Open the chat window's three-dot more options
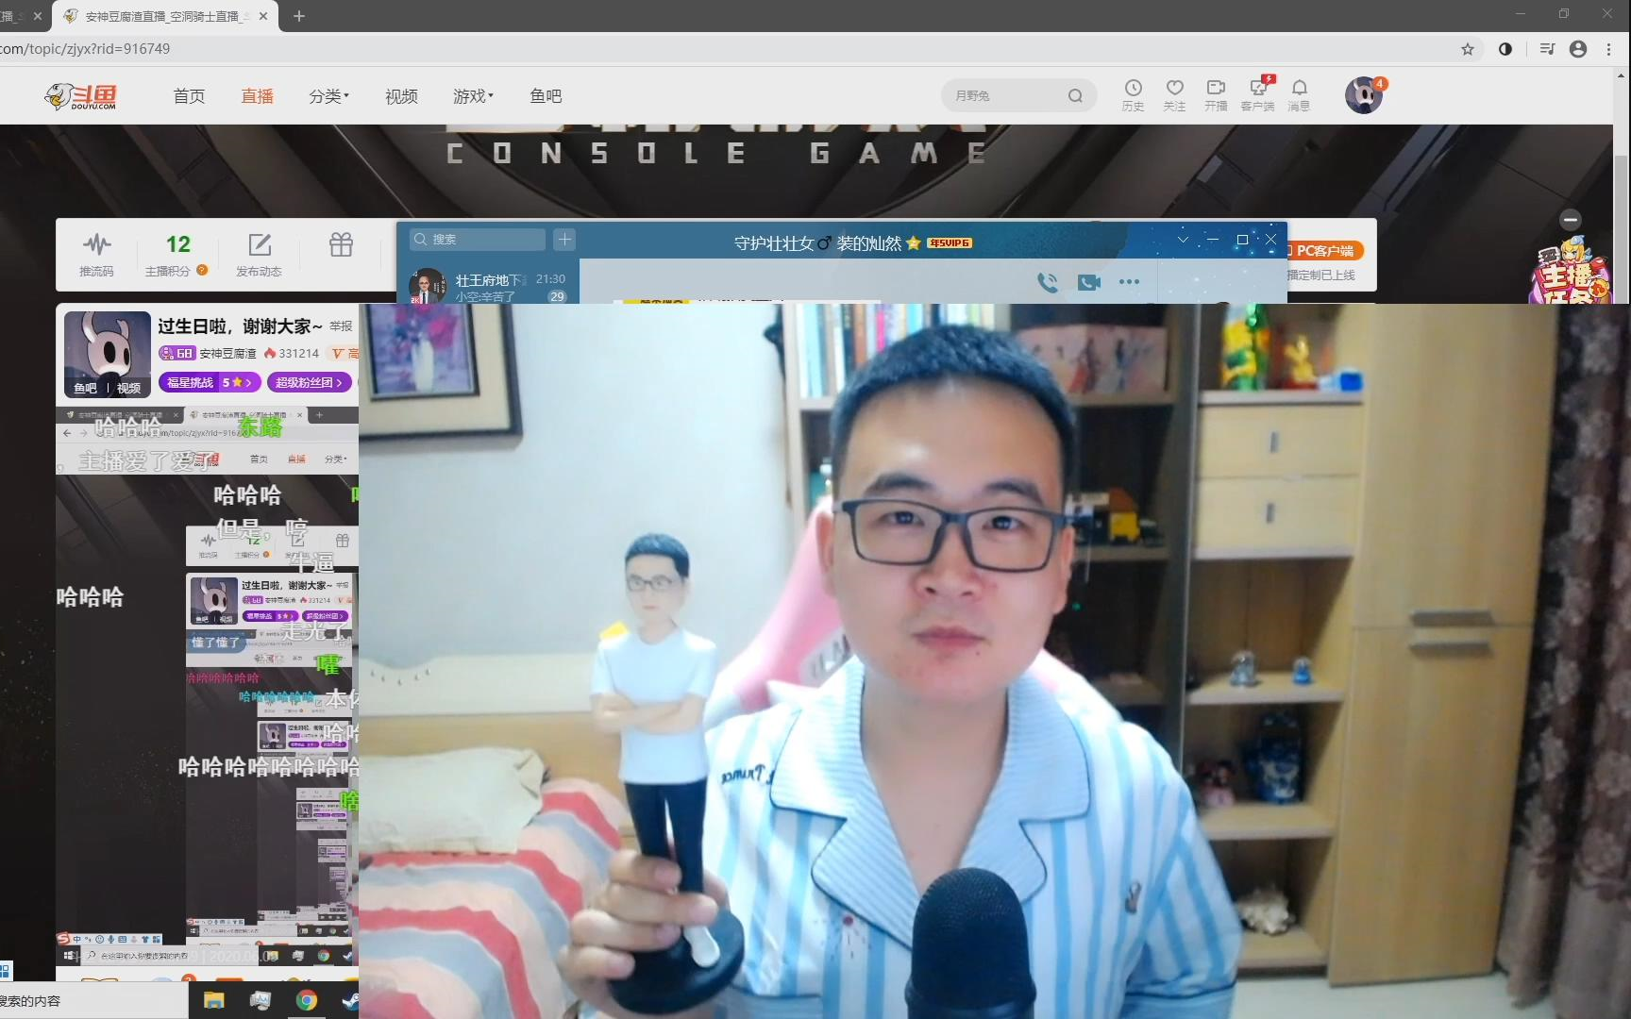The width and height of the screenshot is (1631, 1019). [x=1129, y=281]
